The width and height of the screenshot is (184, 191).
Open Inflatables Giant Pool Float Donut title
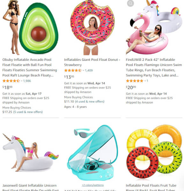tap(92, 62)
